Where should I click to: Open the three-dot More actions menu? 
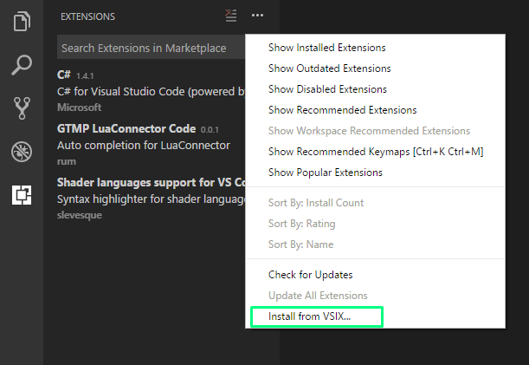tap(257, 16)
